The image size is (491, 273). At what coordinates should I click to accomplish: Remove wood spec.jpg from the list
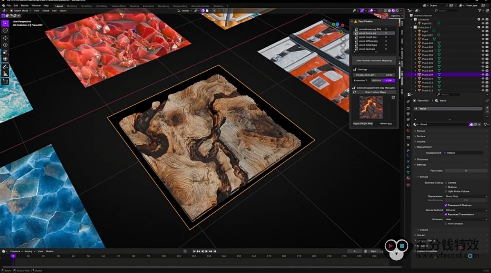tap(386, 49)
